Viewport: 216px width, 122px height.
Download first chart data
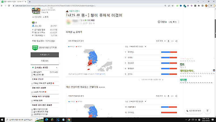(x=168, y=41)
